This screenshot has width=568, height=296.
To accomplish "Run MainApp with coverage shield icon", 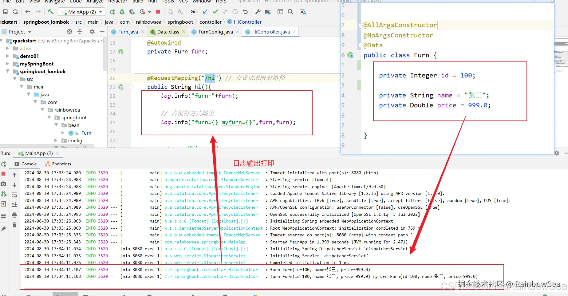I will 132,12.
